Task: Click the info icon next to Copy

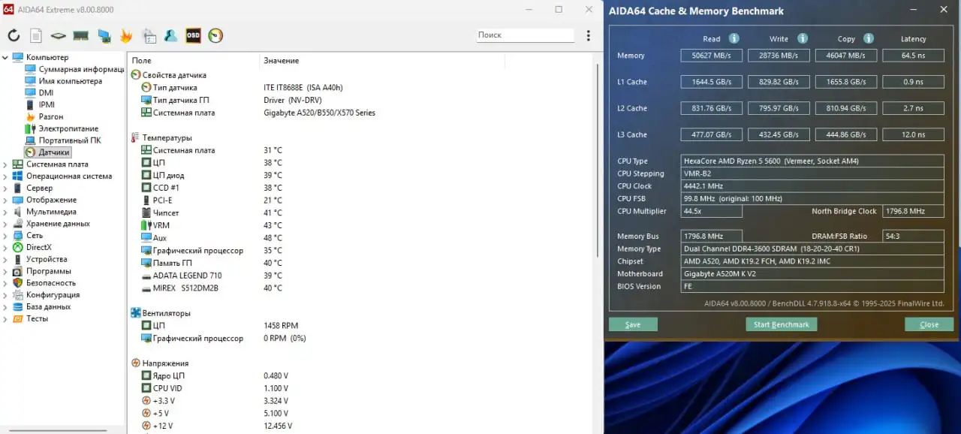Action: [x=869, y=38]
